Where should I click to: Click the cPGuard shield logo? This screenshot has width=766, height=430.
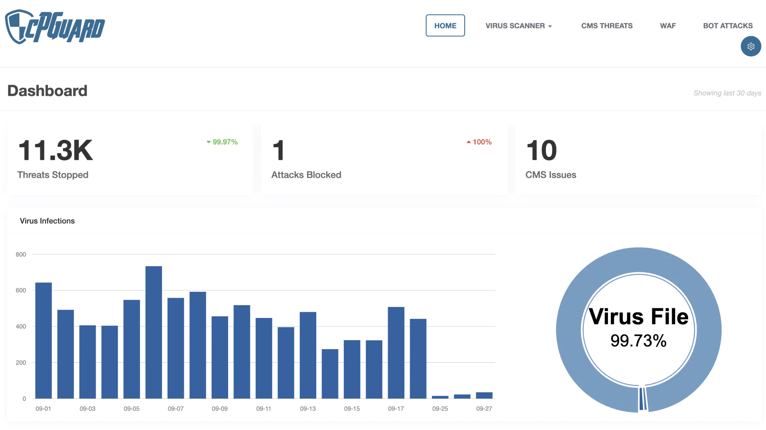(x=55, y=27)
